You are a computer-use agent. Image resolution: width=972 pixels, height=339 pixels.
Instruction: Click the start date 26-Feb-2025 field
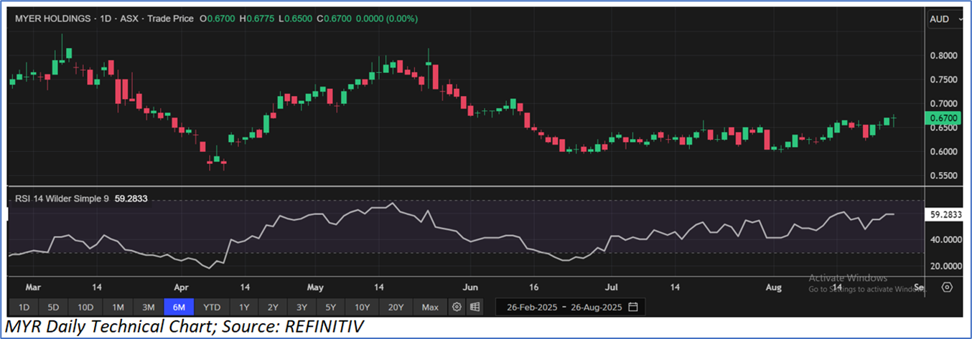pyautogui.click(x=531, y=307)
